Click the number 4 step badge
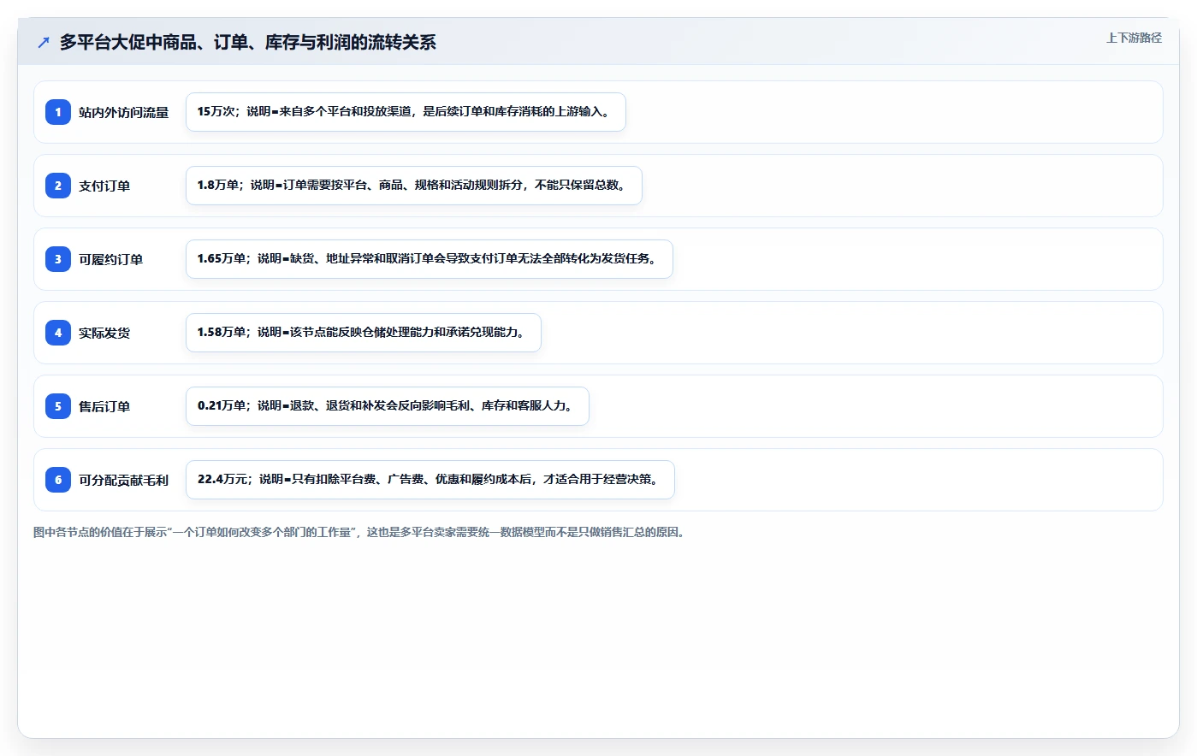Image resolution: width=1197 pixels, height=756 pixels. [x=58, y=333]
